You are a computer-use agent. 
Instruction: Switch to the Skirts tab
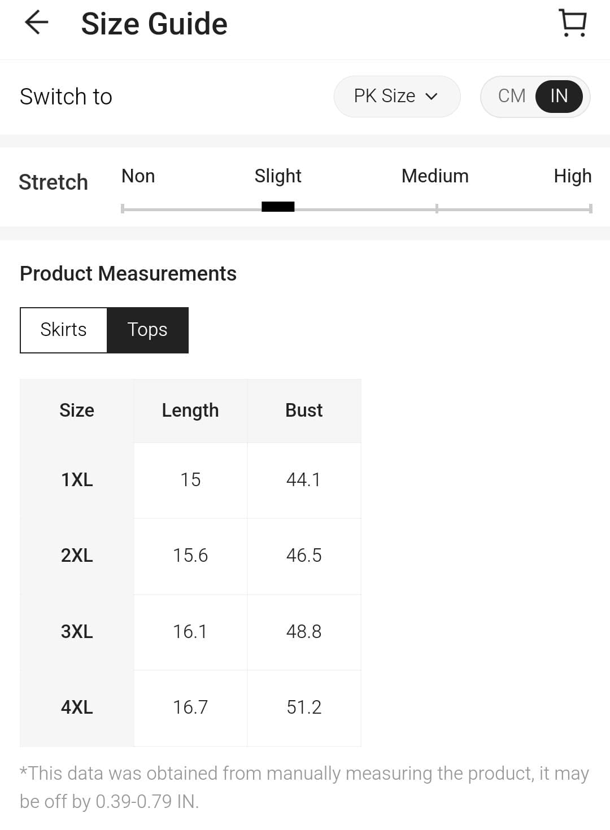(63, 330)
